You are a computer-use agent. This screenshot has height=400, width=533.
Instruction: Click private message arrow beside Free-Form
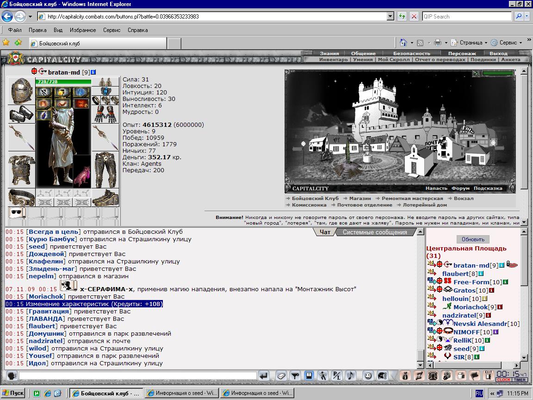[x=432, y=281]
